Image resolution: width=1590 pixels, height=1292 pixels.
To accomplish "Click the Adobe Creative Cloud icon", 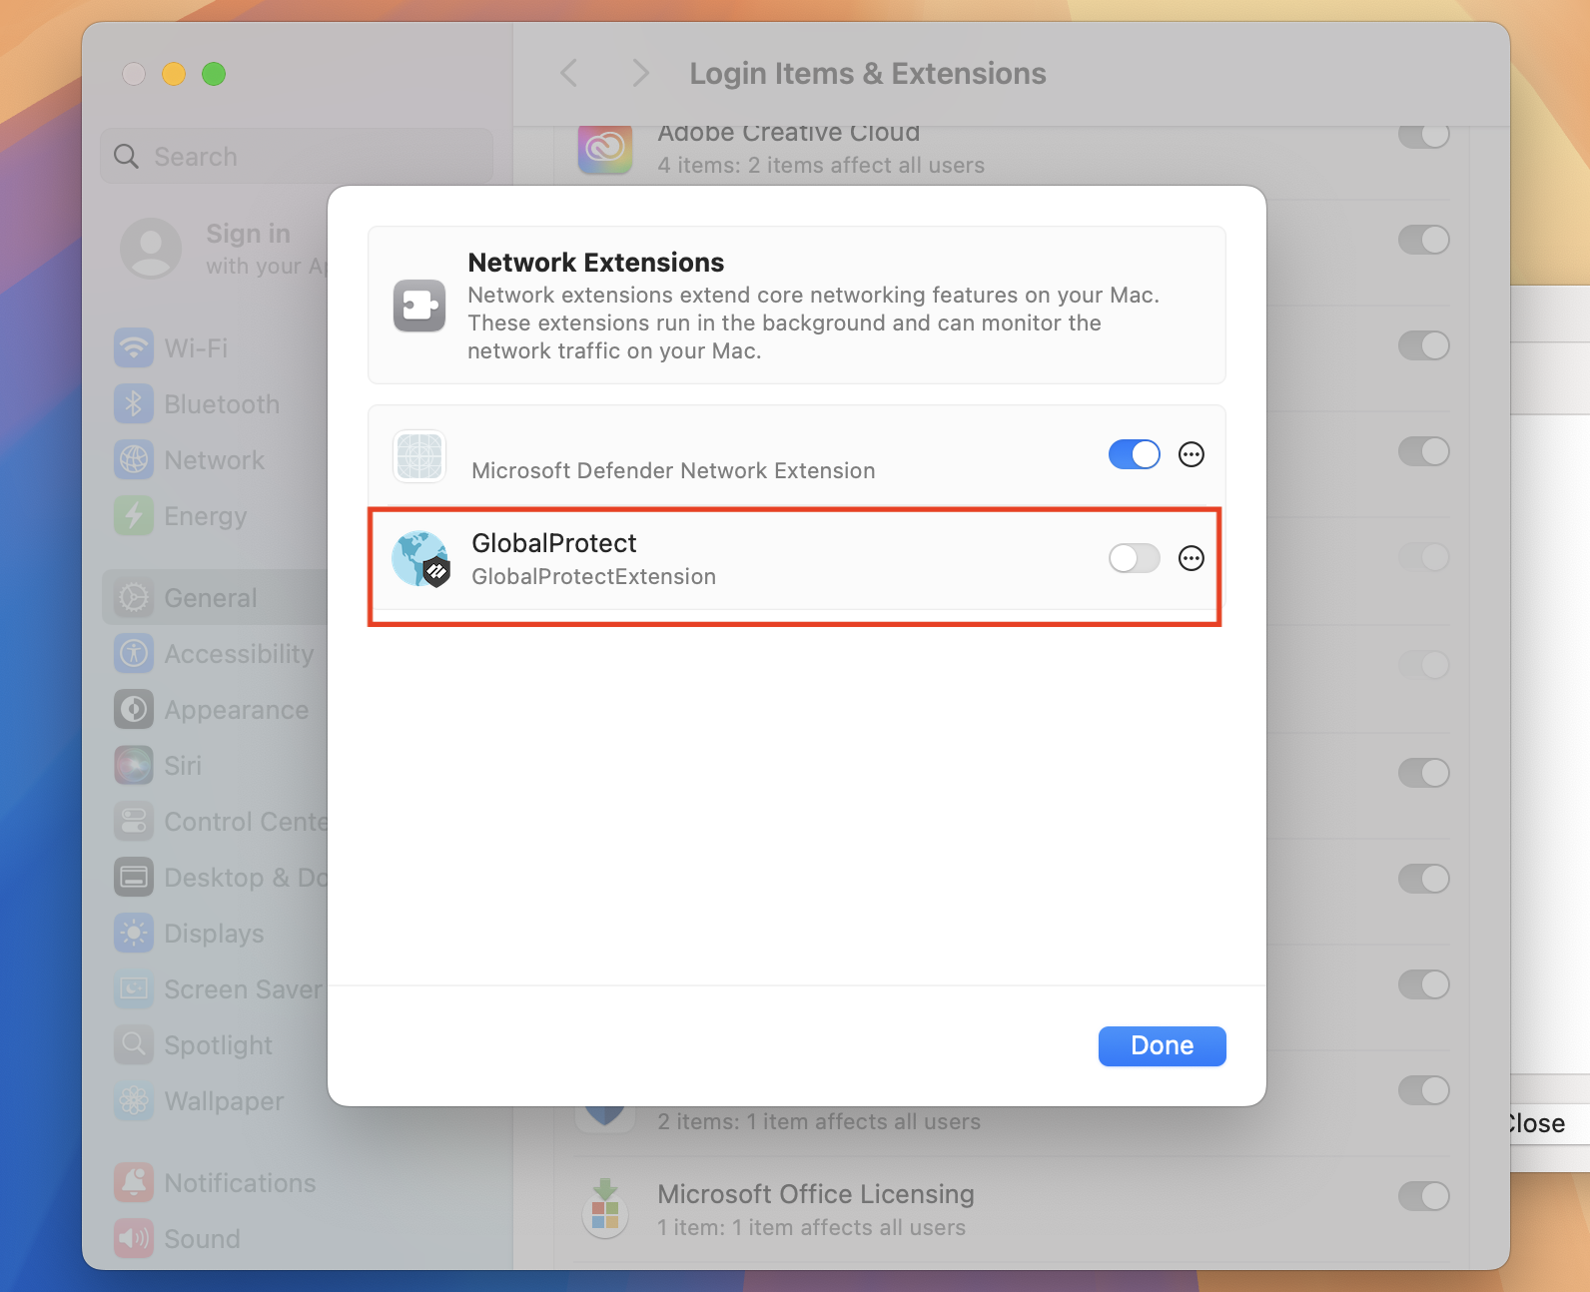I will click(605, 149).
